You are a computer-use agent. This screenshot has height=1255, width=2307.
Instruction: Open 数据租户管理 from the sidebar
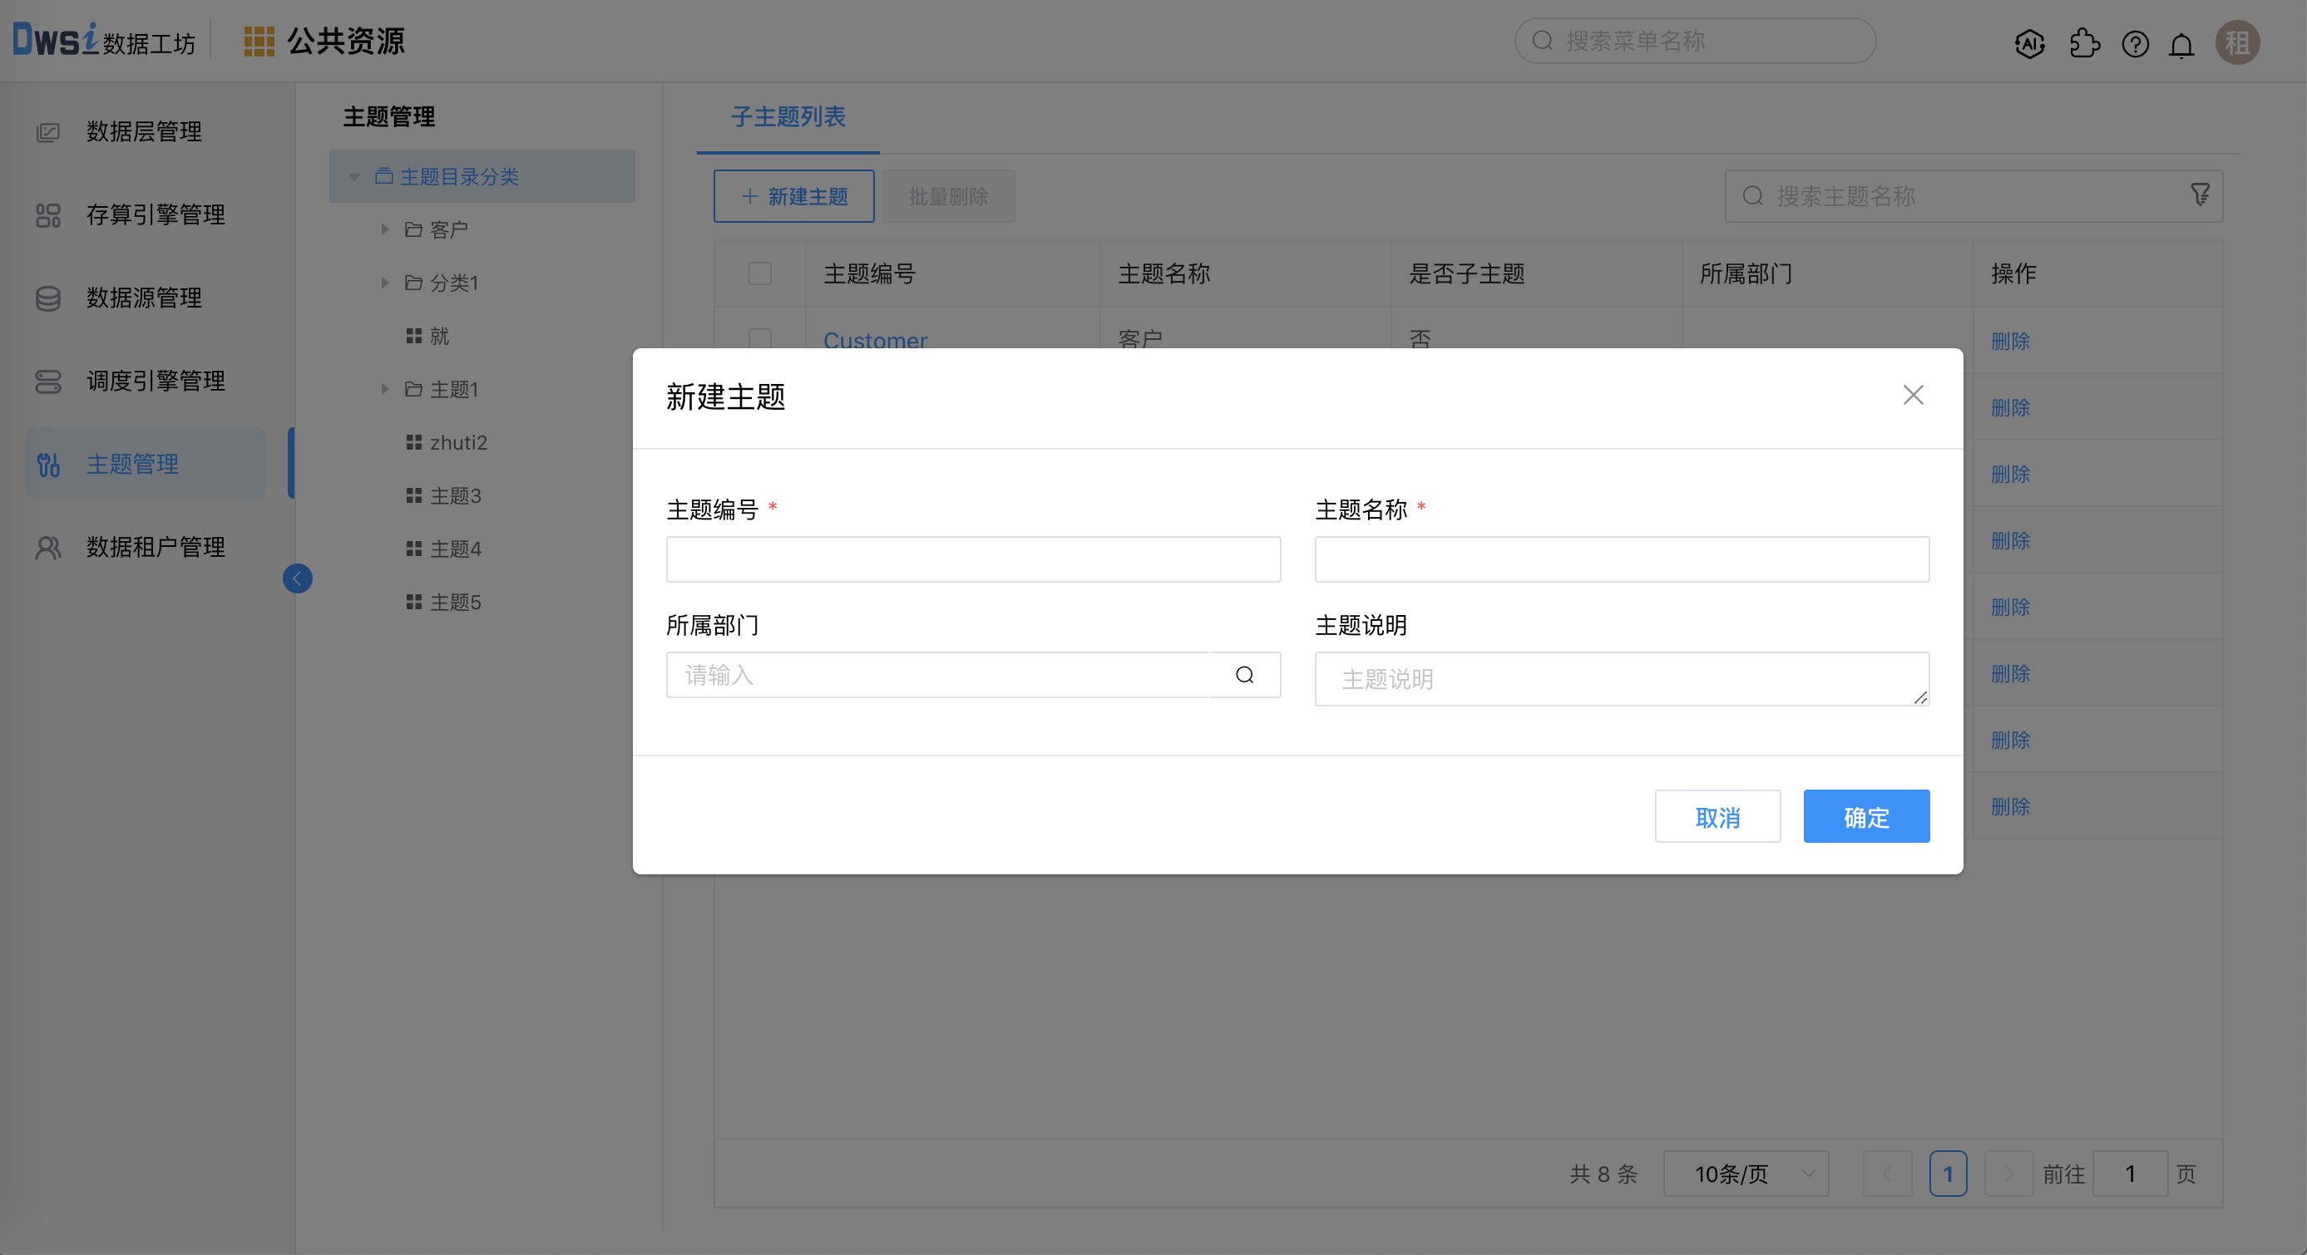155,548
